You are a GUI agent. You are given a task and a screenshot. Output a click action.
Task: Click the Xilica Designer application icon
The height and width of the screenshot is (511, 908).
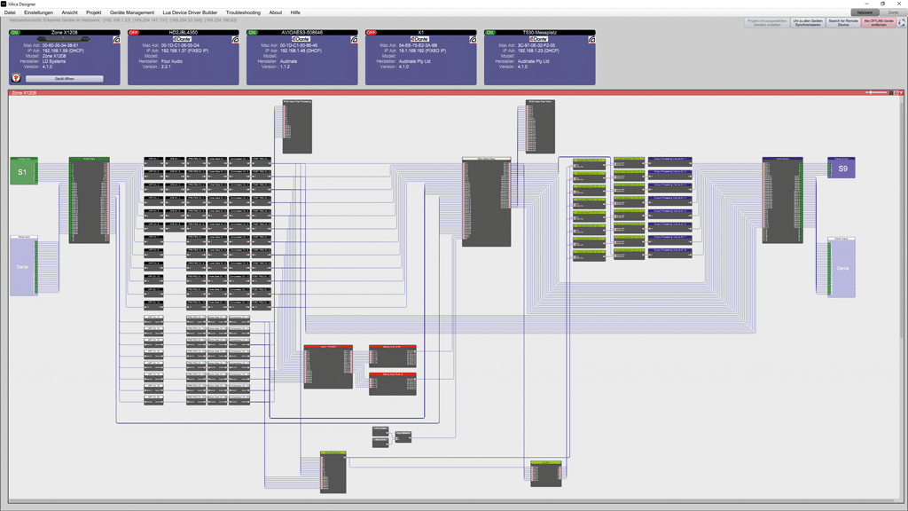(4, 4)
